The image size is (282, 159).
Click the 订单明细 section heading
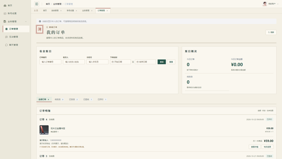tap(45, 111)
